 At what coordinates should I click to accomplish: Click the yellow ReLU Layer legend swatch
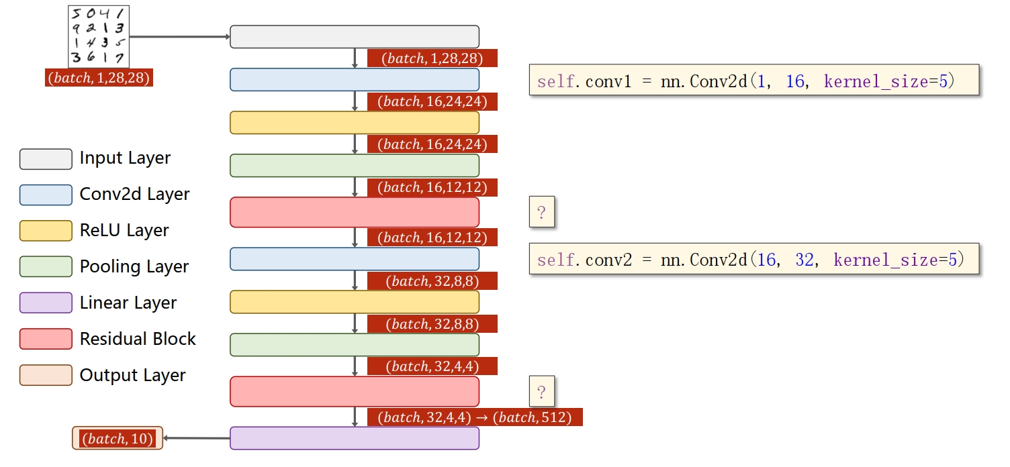point(46,231)
